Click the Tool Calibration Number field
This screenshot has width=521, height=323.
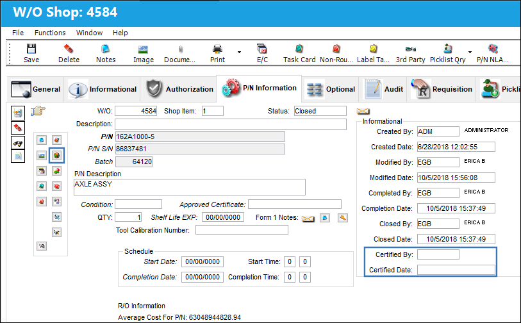242,230
